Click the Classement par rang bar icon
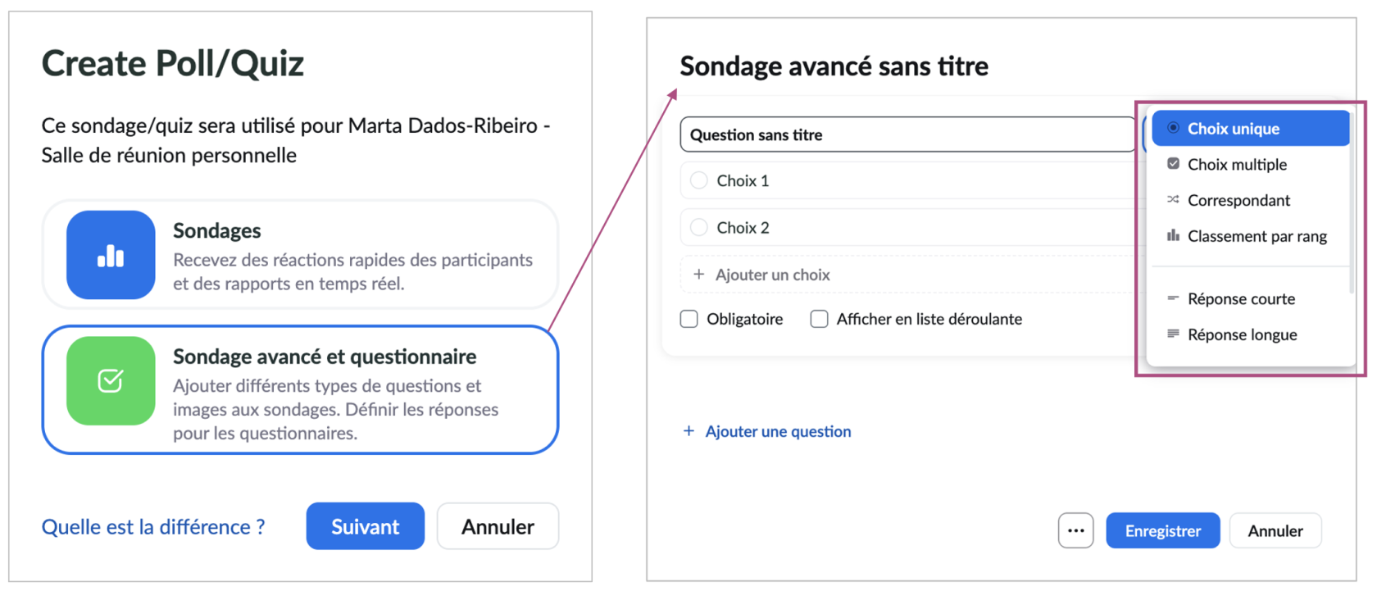Image resolution: width=1377 pixels, height=591 pixels. coord(1173,236)
